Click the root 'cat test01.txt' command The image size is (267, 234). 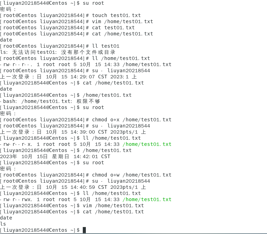[x=113, y=28]
